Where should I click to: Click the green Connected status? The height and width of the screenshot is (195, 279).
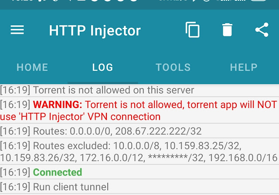[x=58, y=172]
